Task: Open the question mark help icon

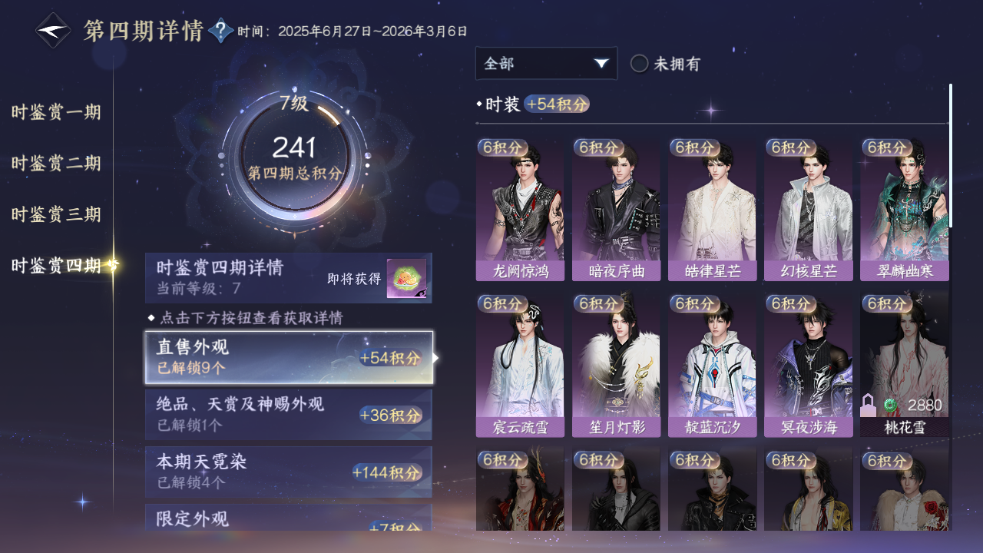Action: [220, 31]
